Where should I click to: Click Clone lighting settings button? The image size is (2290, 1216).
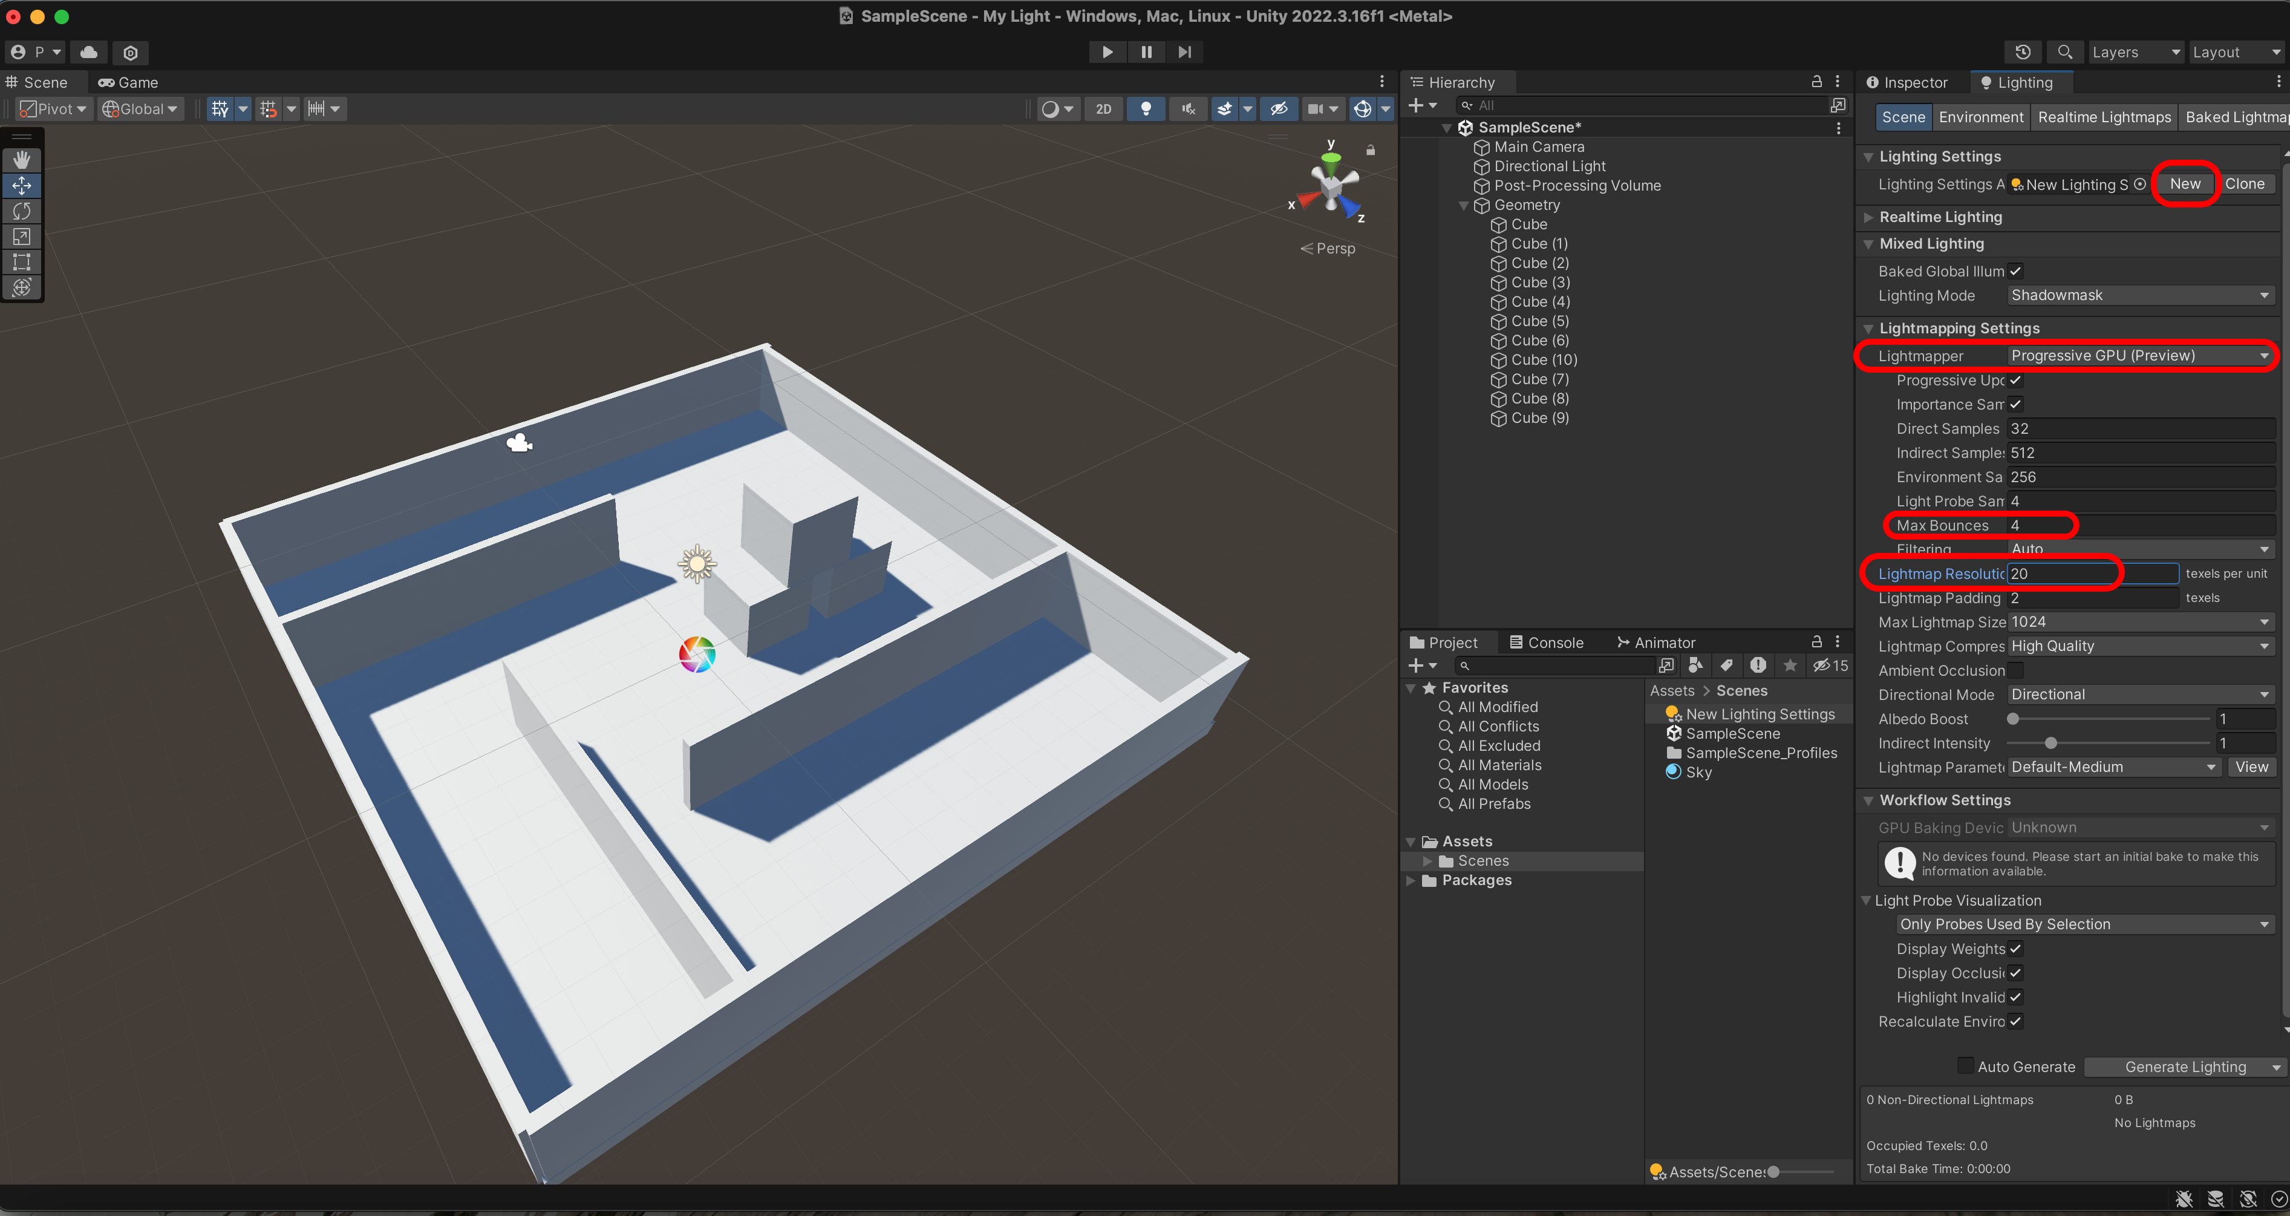click(x=2244, y=184)
